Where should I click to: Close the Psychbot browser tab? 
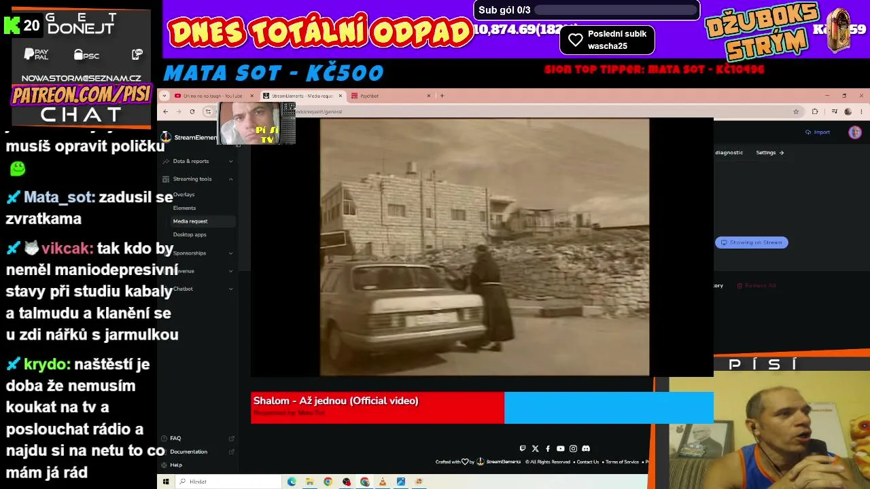(429, 96)
